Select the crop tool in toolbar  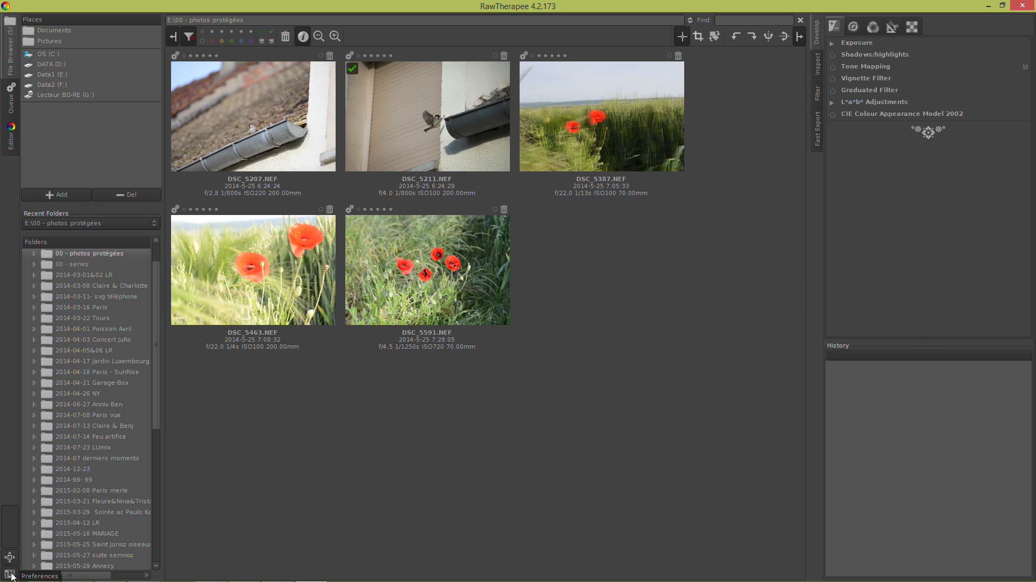tap(698, 37)
